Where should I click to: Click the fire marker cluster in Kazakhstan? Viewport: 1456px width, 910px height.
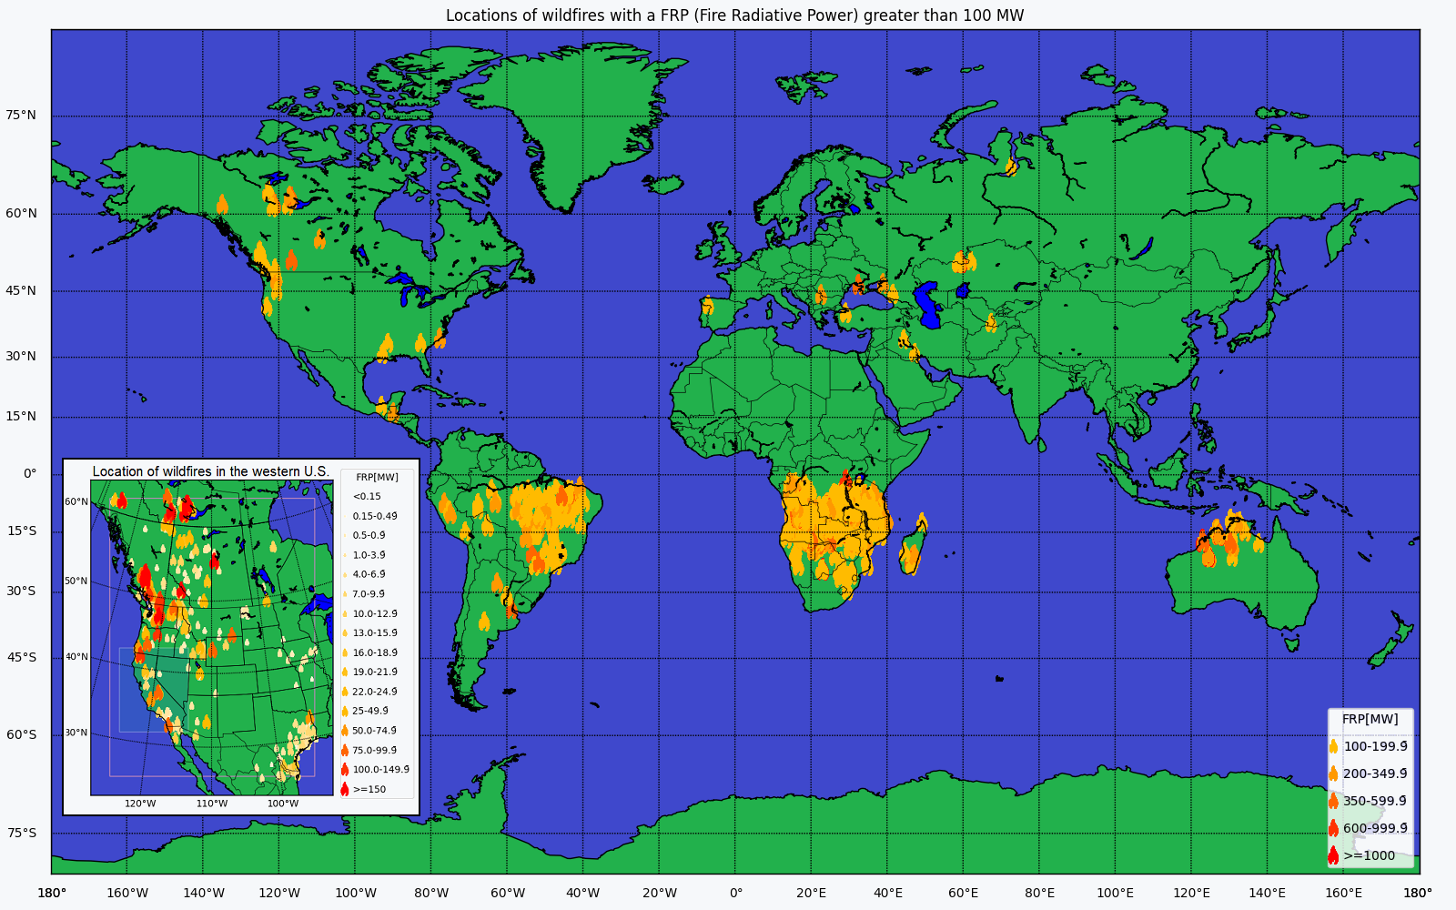coord(963,262)
